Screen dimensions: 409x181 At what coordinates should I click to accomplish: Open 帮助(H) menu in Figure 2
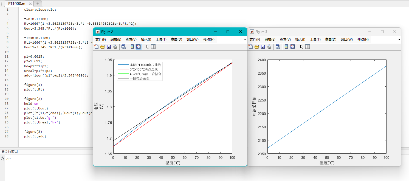tap(209, 39)
